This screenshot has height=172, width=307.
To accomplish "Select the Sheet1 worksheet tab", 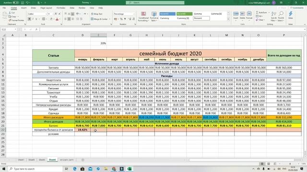I will [x=21, y=160].
